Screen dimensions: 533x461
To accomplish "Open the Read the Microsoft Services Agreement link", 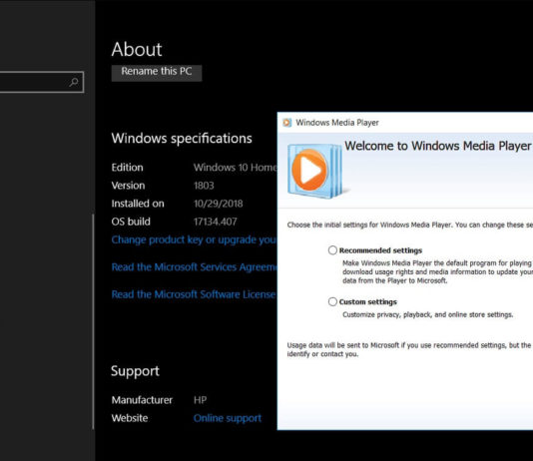I will pyautogui.click(x=195, y=267).
